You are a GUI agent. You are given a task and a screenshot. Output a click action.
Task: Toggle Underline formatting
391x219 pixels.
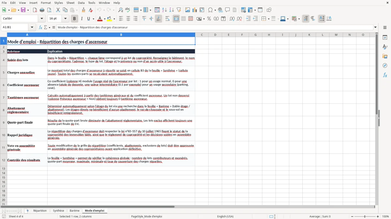point(89,19)
